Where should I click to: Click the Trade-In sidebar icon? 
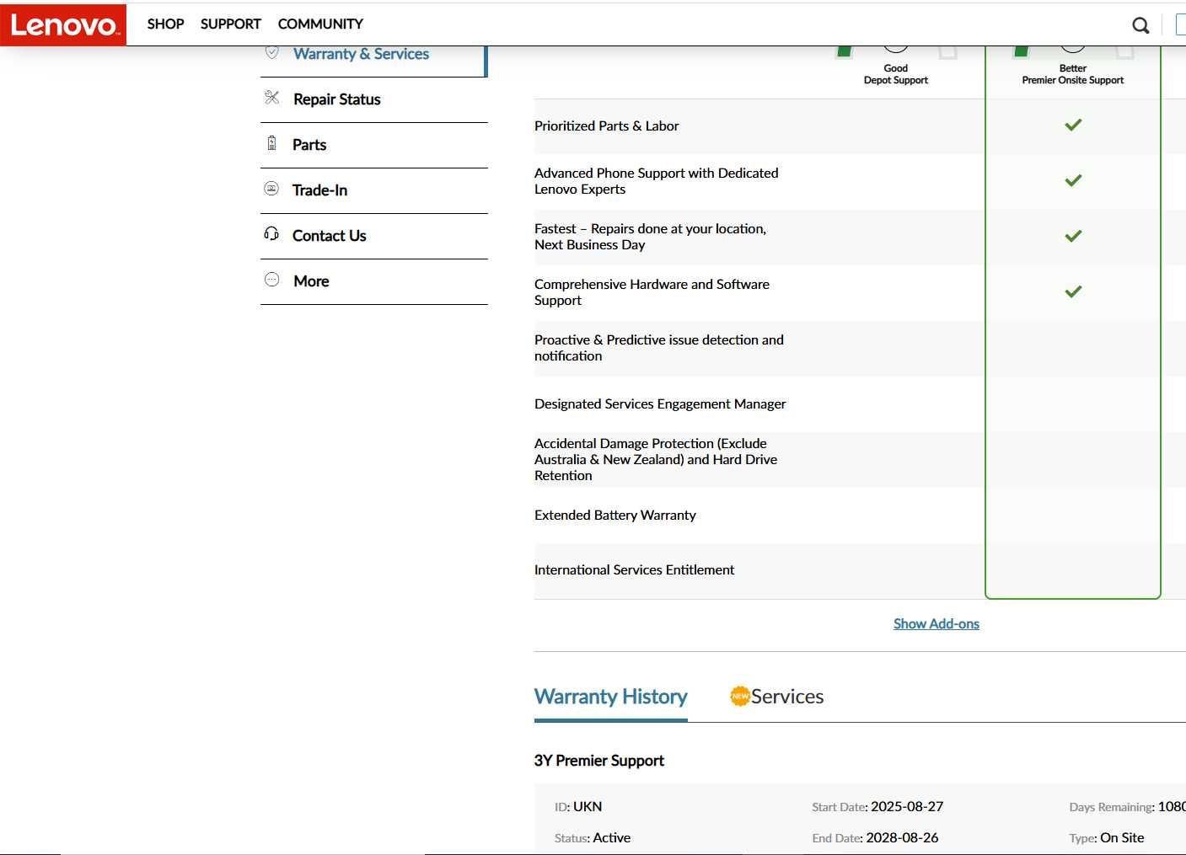tap(271, 189)
